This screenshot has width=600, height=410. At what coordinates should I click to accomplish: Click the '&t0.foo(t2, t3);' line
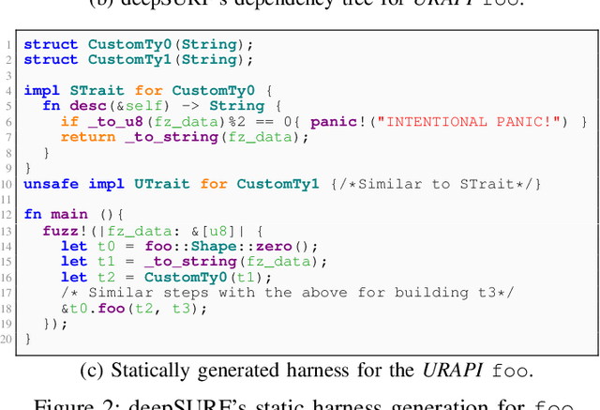[134, 309]
